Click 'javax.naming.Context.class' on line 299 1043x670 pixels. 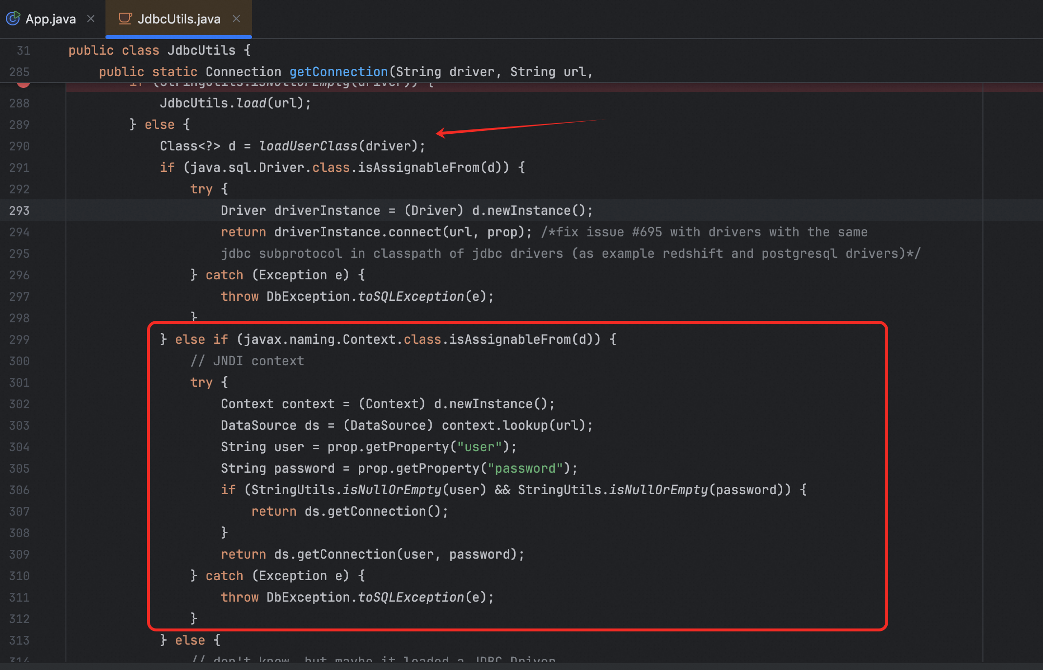(x=342, y=339)
